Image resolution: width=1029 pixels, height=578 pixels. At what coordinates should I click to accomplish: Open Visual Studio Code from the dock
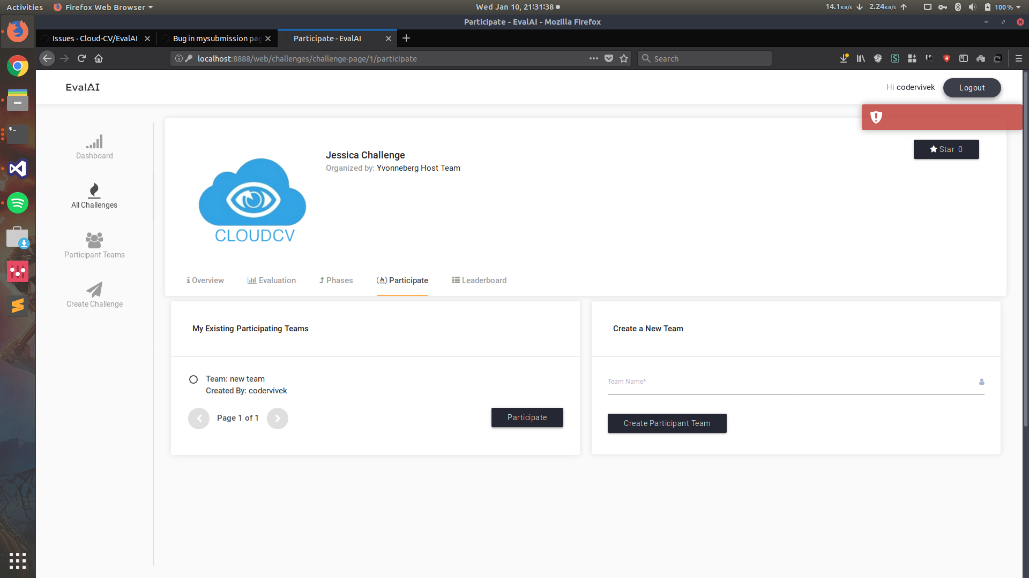click(x=18, y=169)
